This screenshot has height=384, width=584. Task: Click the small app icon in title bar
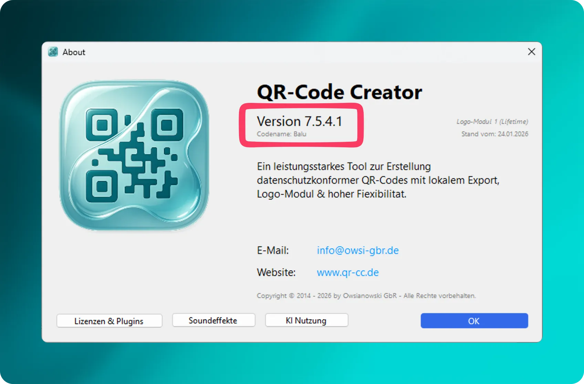(x=53, y=52)
